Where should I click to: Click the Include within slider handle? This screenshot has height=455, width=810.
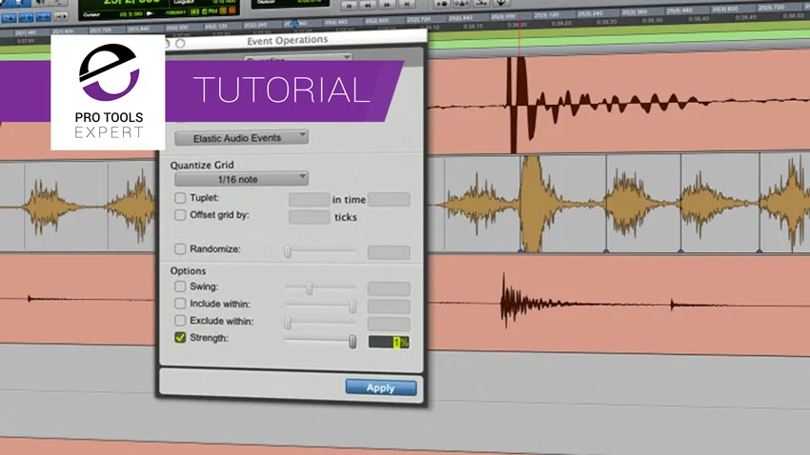click(x=353, y=306)
